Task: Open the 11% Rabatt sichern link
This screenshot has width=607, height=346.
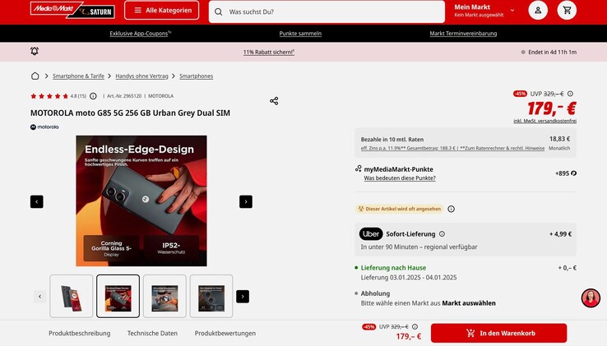Action: (269, 52)
